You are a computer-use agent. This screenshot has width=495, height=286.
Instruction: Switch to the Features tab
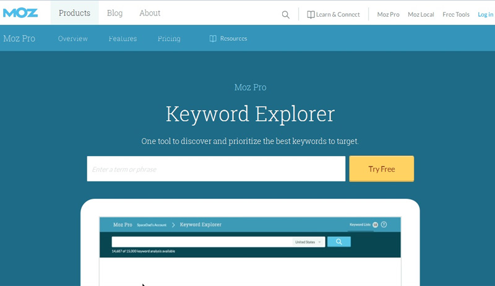pos(123,38)
